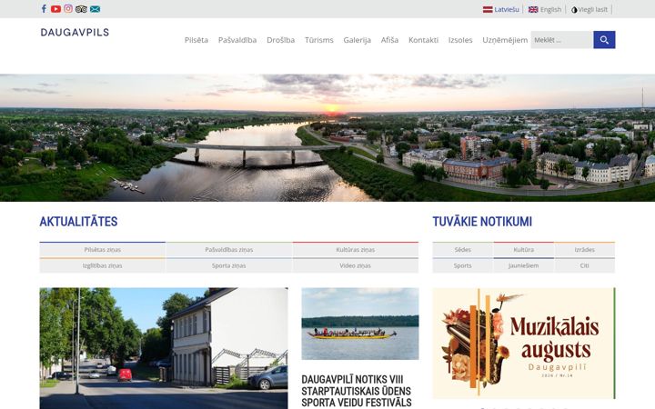Image resolution: width=655 pixels, height=409 pixels.
Task: Open the Pilsēta menu
Action: [196, 40]
